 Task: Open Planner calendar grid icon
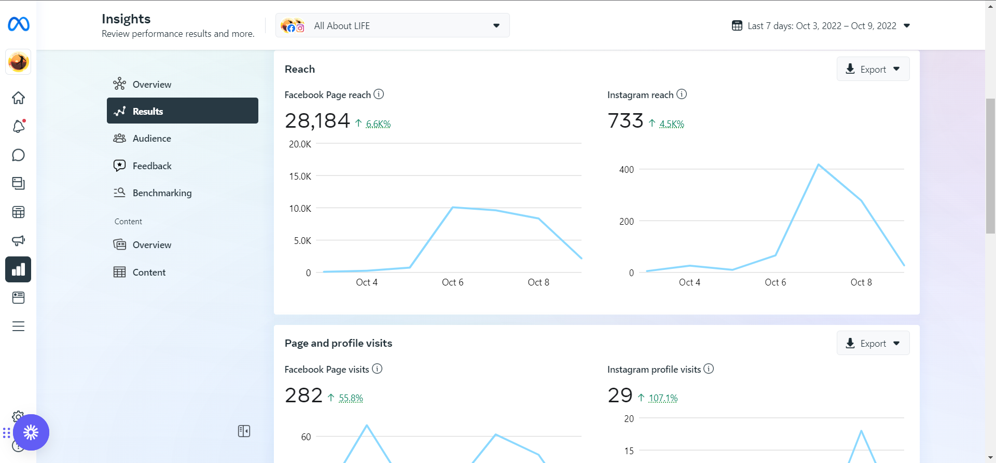pyautogui.click(x=18, y=212)
